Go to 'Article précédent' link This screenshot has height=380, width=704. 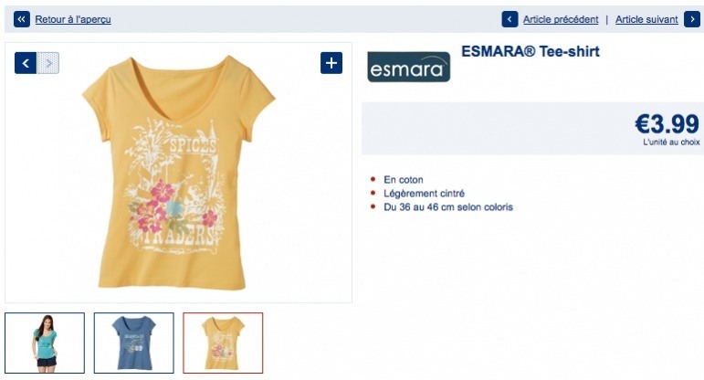[561, 19]
